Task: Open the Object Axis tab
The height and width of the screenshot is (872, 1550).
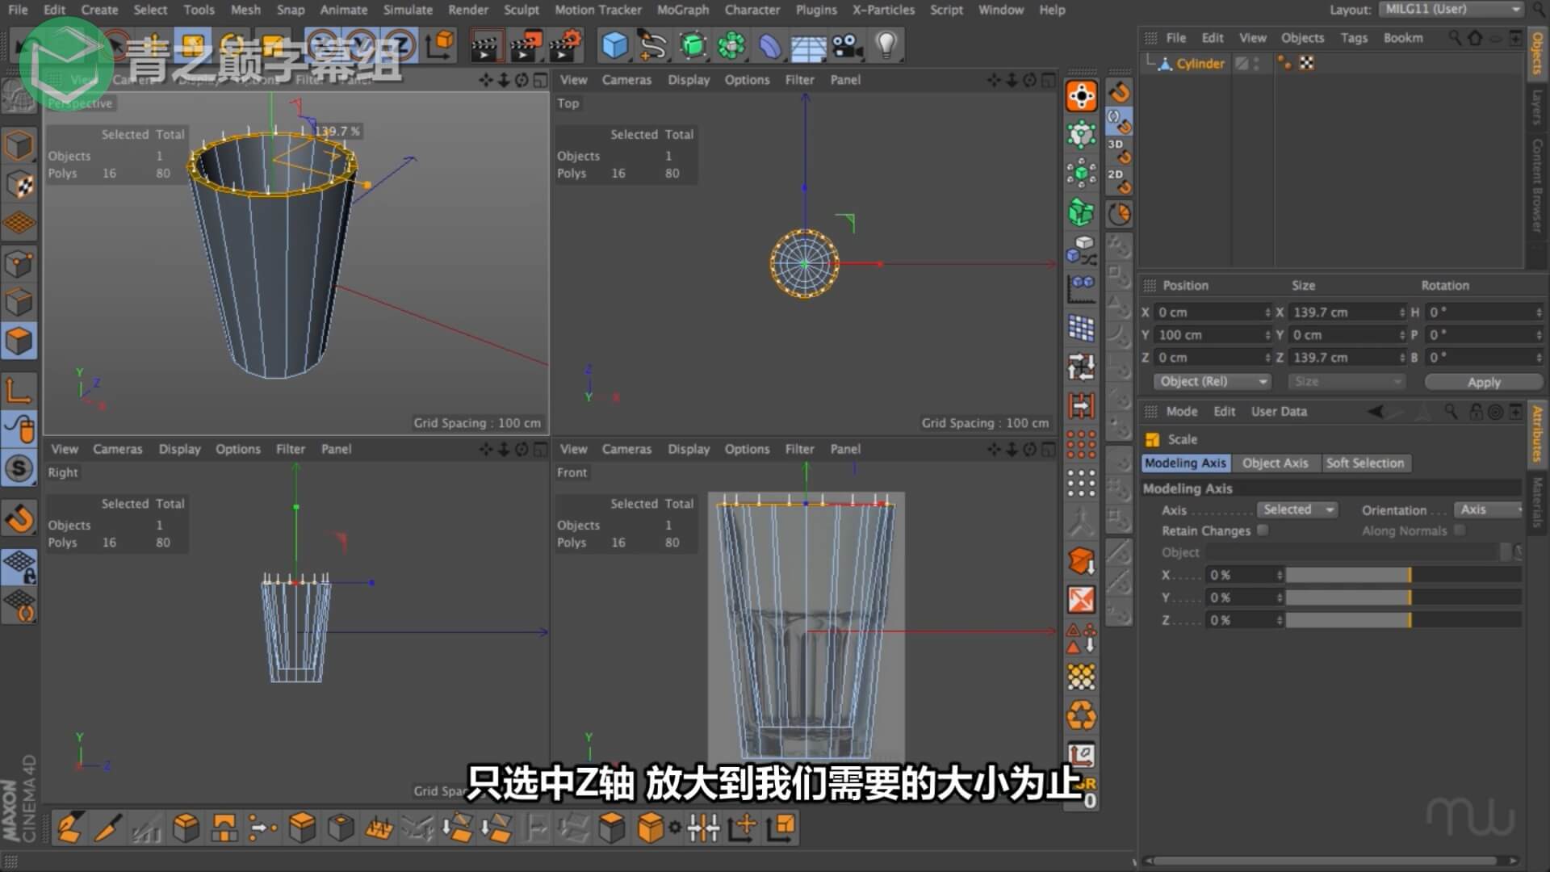Action: 1275,463
